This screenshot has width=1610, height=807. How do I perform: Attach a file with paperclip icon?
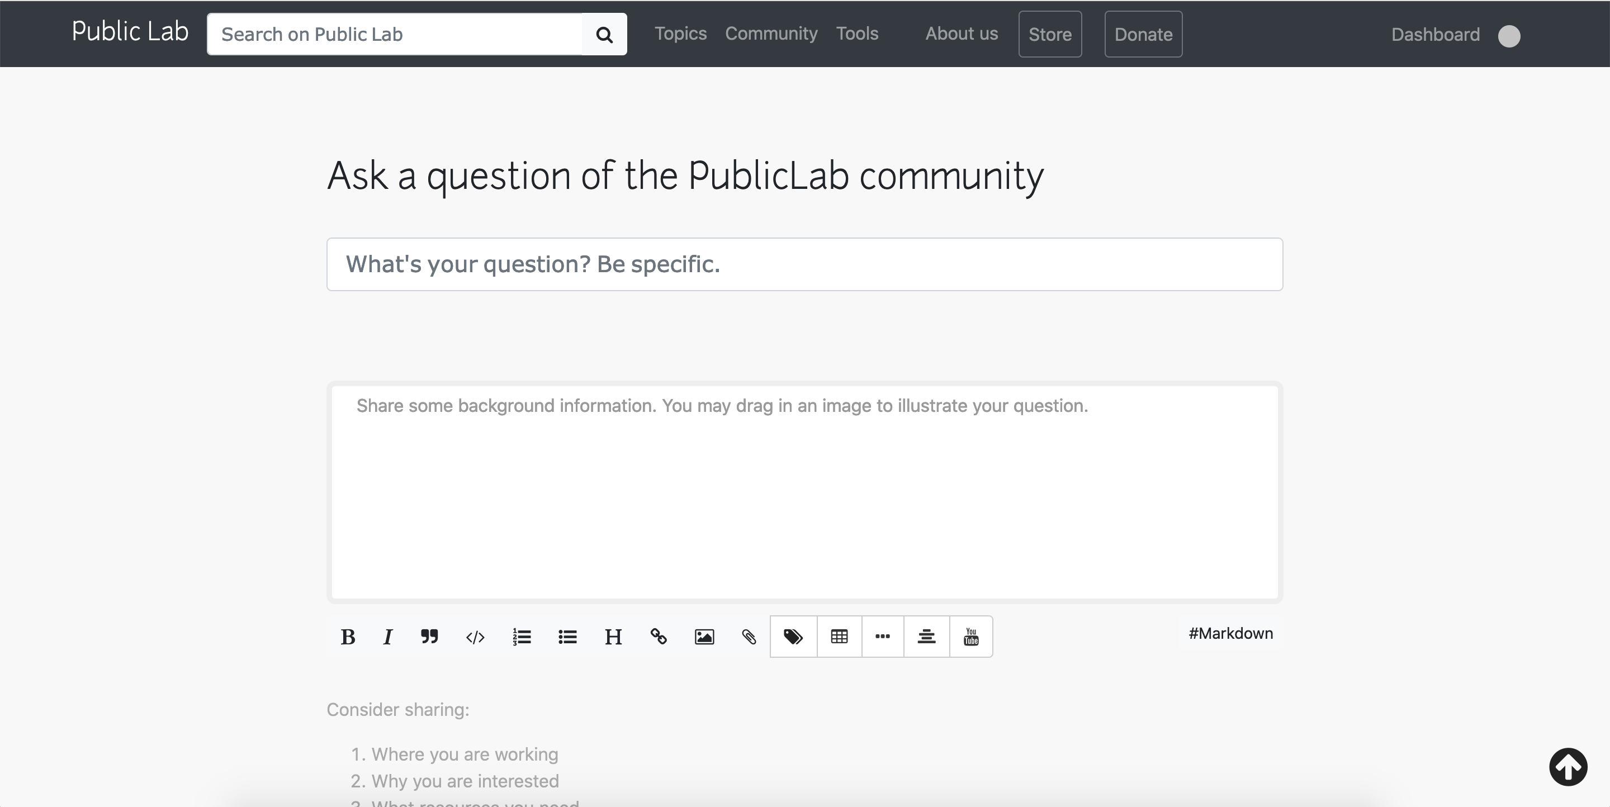pos(749,637)
